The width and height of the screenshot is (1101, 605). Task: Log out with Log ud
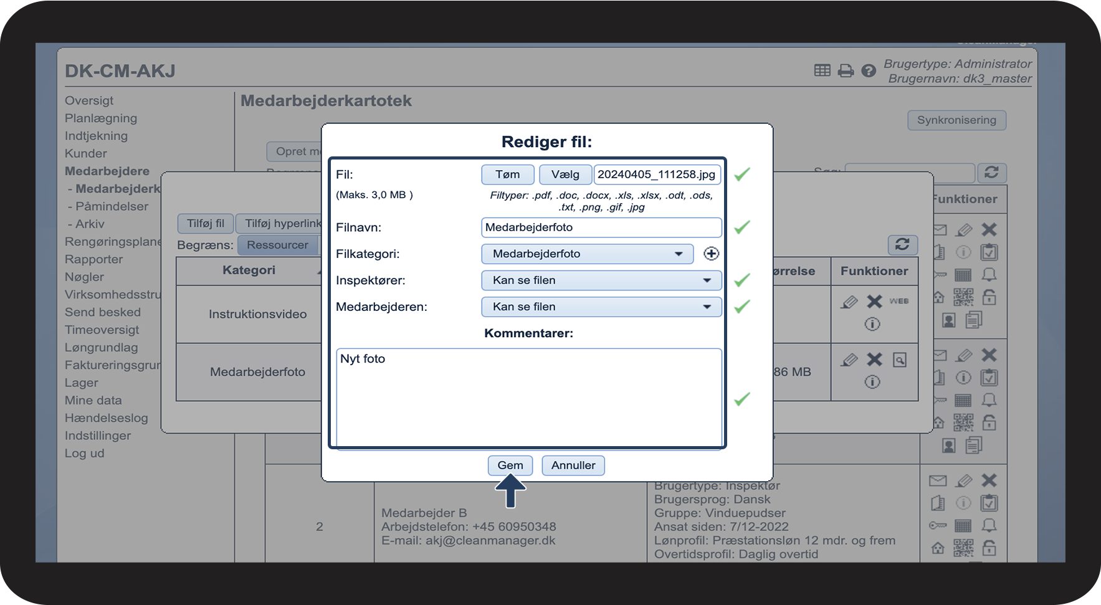85,454
